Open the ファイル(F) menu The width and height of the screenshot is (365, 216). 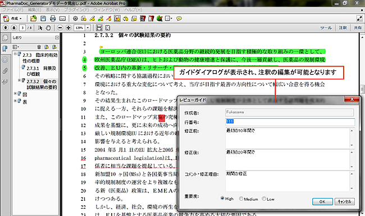tap(13, 10)
